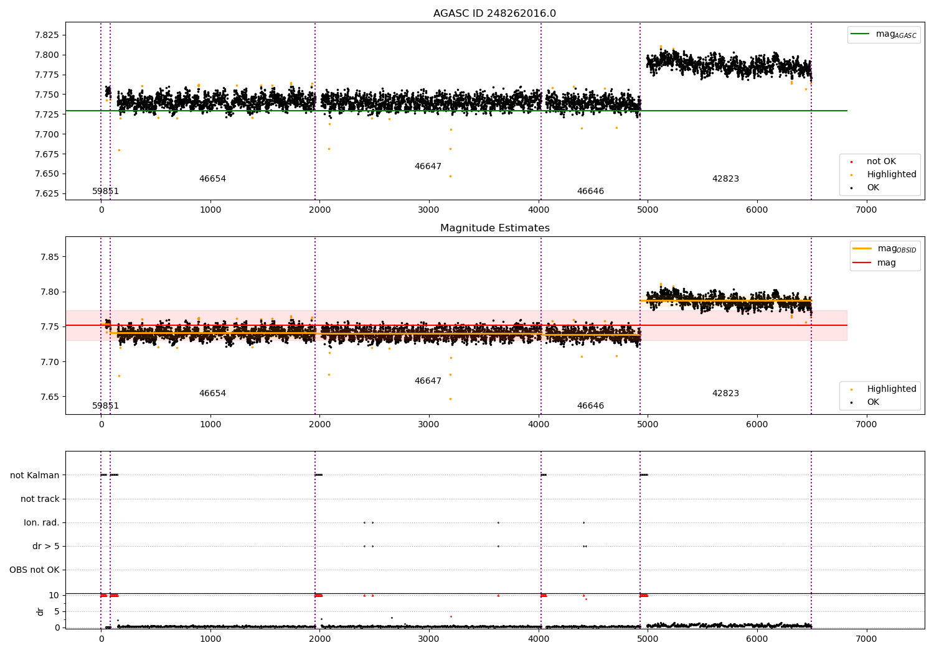Click the 'OBS not OK' row label
This screenshot has width=934, height=653.
point(34,570)
